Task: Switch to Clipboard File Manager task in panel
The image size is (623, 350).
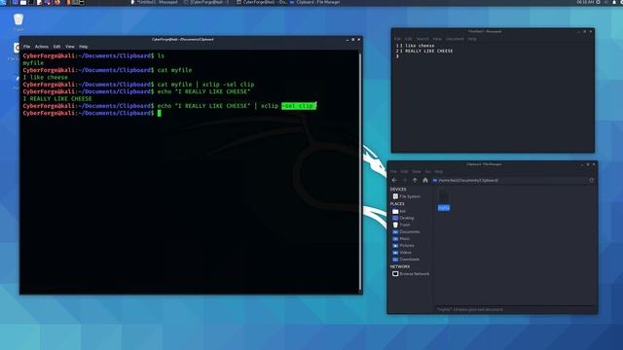Action: (x=315, y=2)
